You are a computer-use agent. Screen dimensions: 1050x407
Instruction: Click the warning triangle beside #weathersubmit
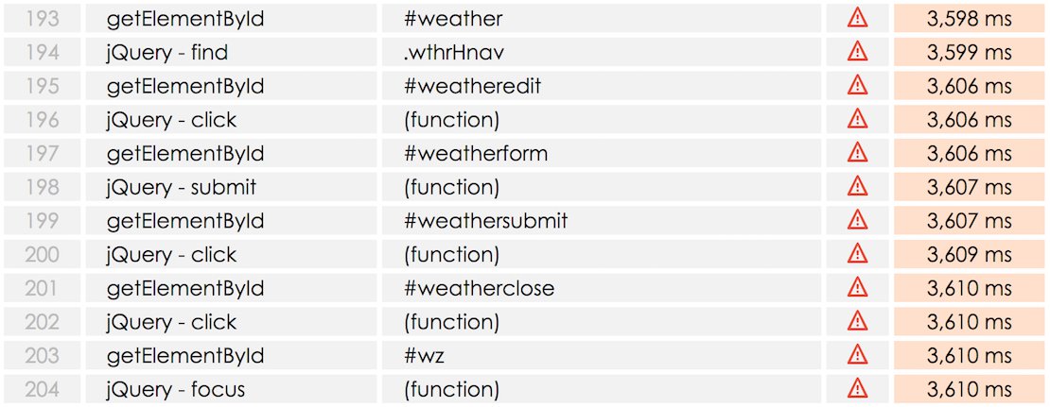pos(857,221)
